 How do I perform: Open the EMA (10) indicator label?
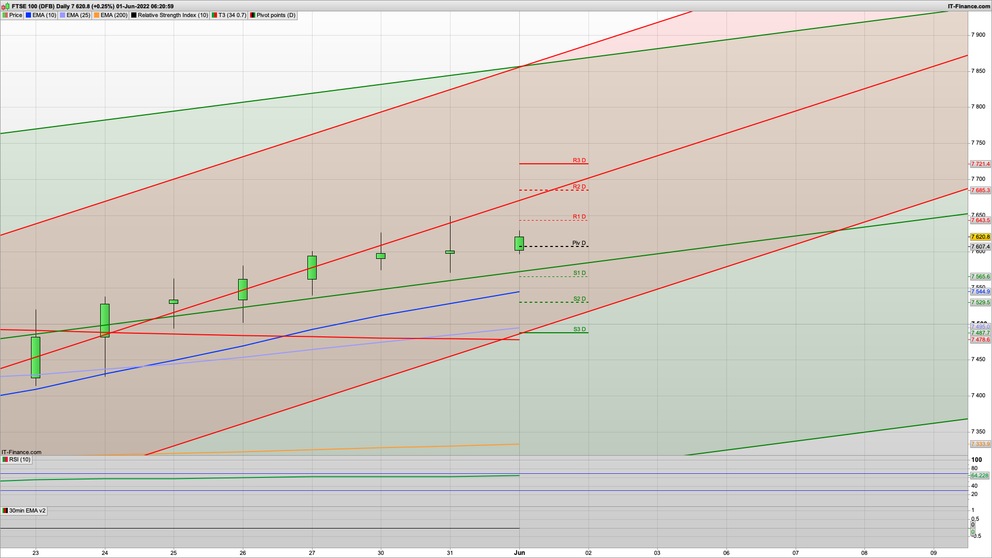point(44,15)
